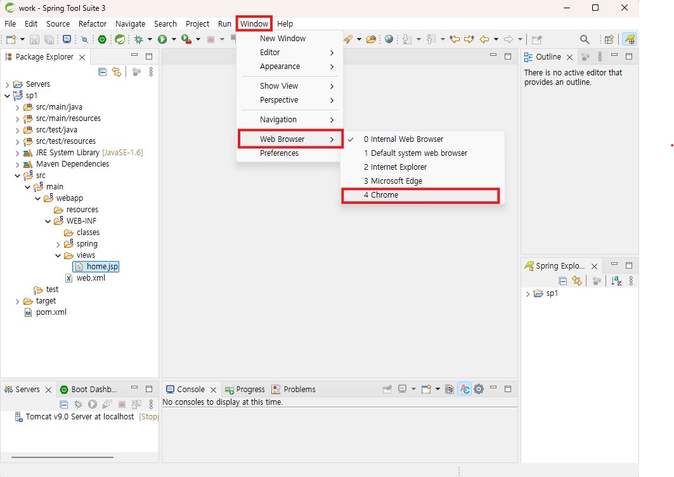Toggle Link with Editor in Package Explorer
Image resolution: width=674 pixels, height=477 pixels.
coord(117,72)
